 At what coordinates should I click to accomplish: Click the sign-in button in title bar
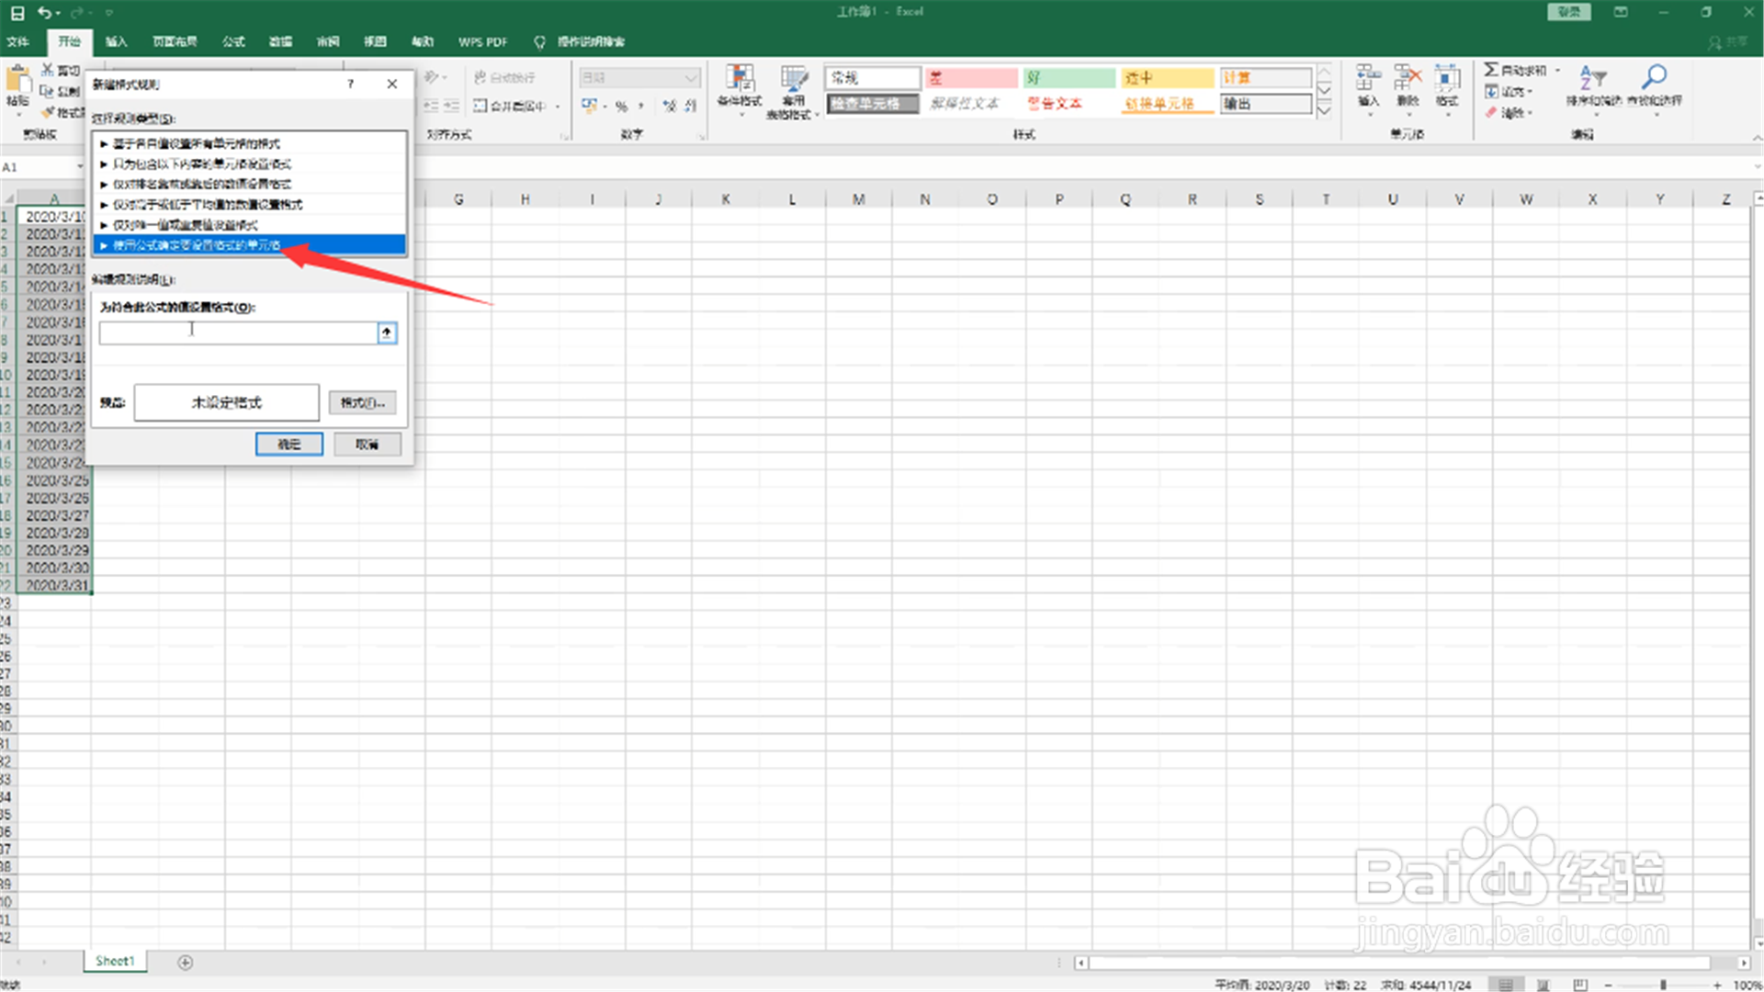[1568, 12]
